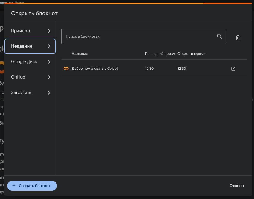Open the Google Диск section
The height and width of the screenshot is (199, 254).
point(24,62)
